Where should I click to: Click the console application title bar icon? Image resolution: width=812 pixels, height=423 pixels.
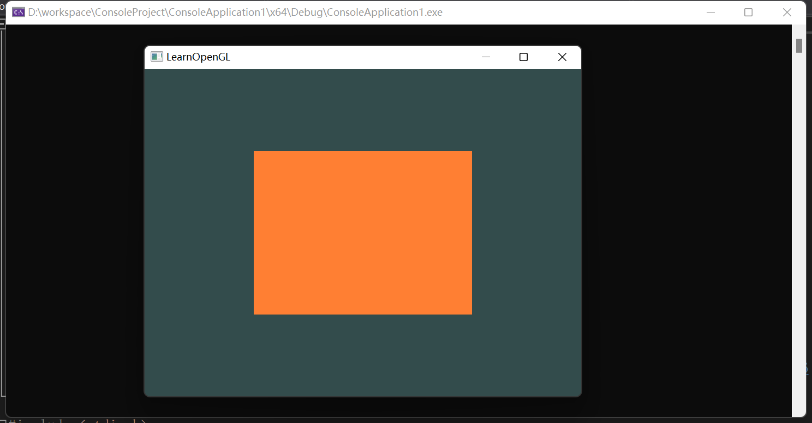coord(19,12)
